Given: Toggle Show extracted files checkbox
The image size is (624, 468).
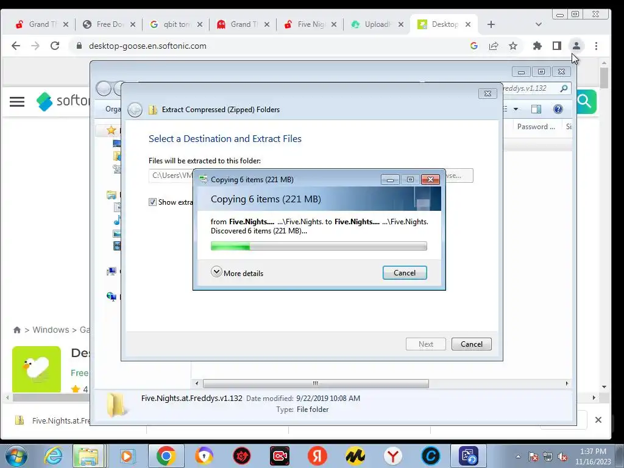Looking at the screenshot, I should pos(152,202).
